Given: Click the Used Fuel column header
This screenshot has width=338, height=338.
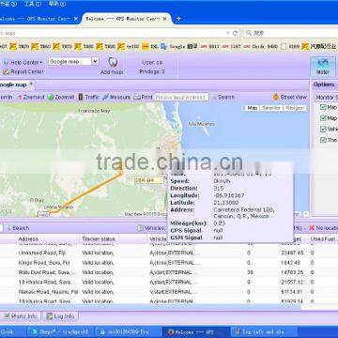Looking at the screenshot, I should 324,239.
